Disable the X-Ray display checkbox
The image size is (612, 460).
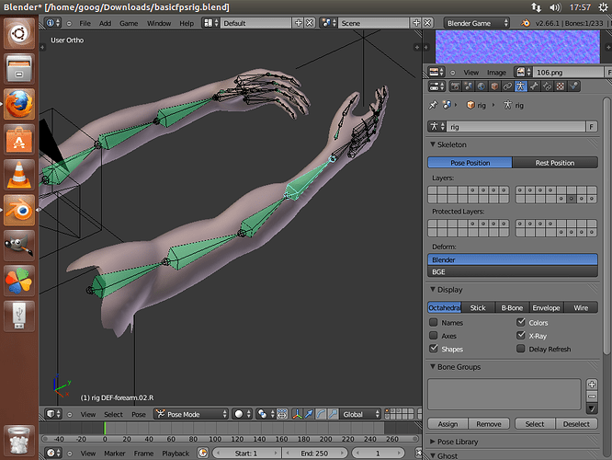click(x=521, y=335)
